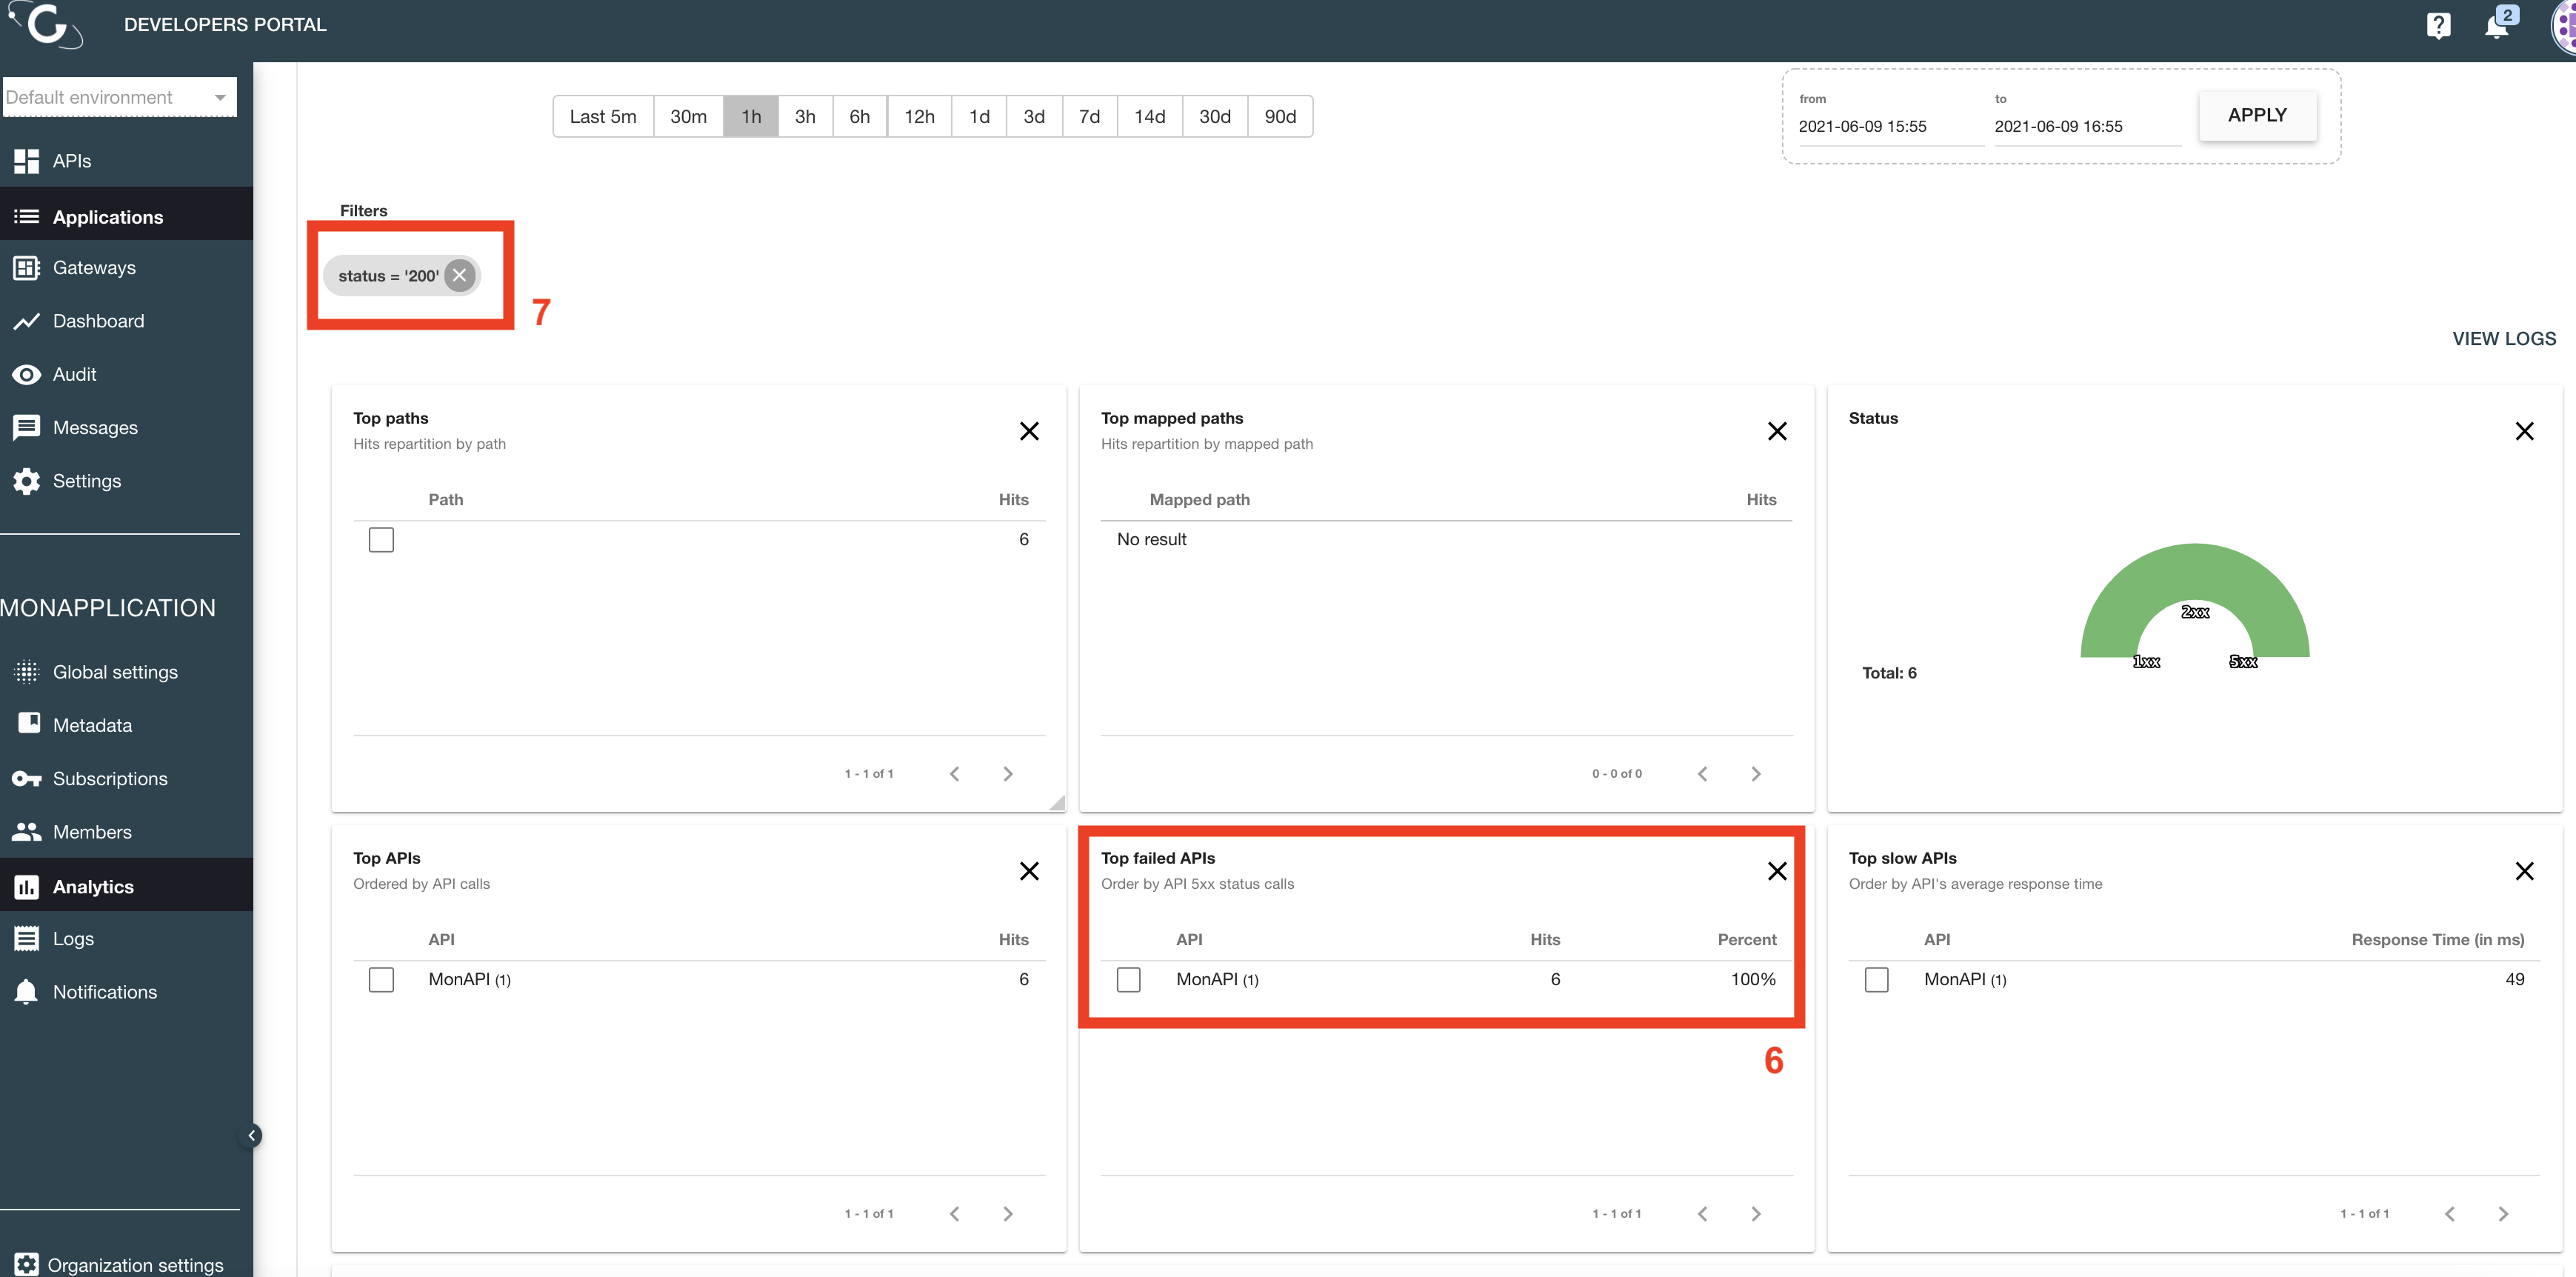
Task: Open the Members section
Action: click(92, 831)
